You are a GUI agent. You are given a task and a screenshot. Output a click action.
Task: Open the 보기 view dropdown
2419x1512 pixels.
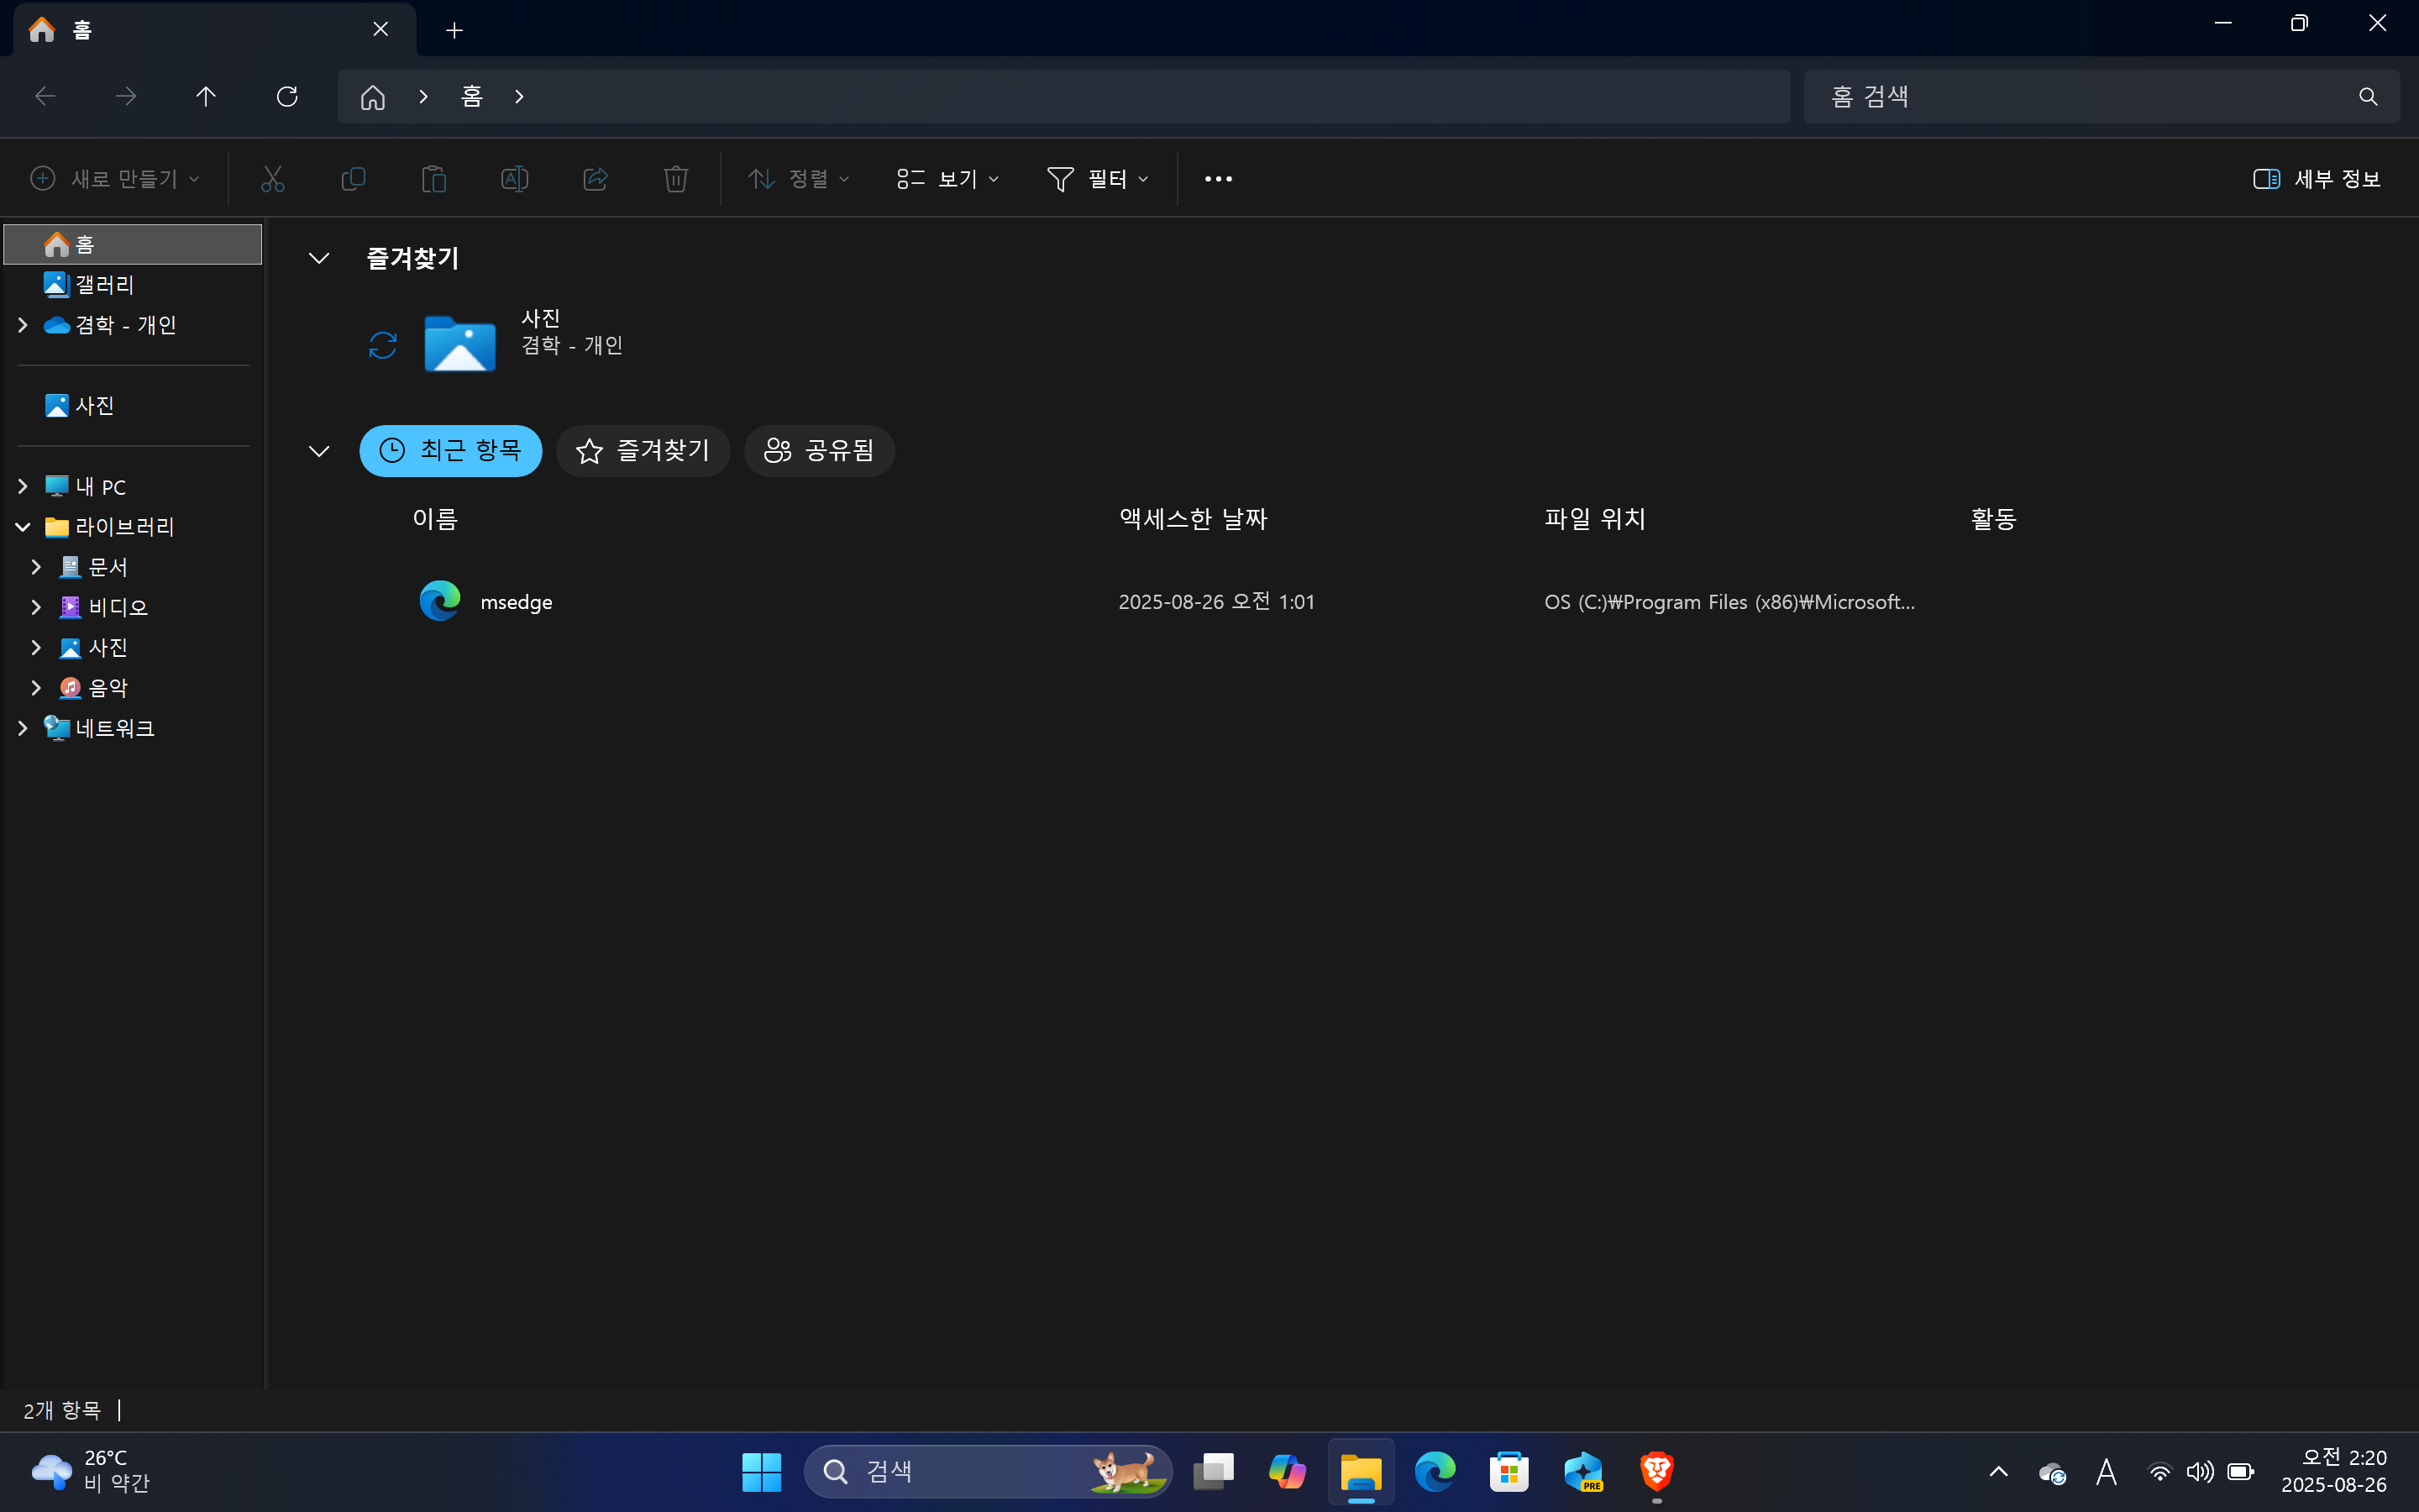click(x=947, y=179)
